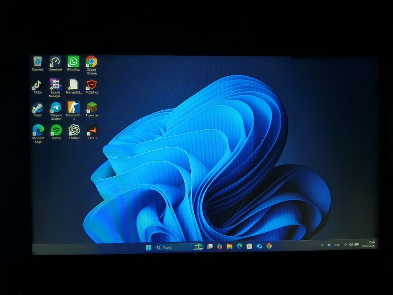Image resolution: width=393 pixels, height=295 pixels.
Task: Open Microsoft Store from the taskbar
Action: tap(249, 247)
